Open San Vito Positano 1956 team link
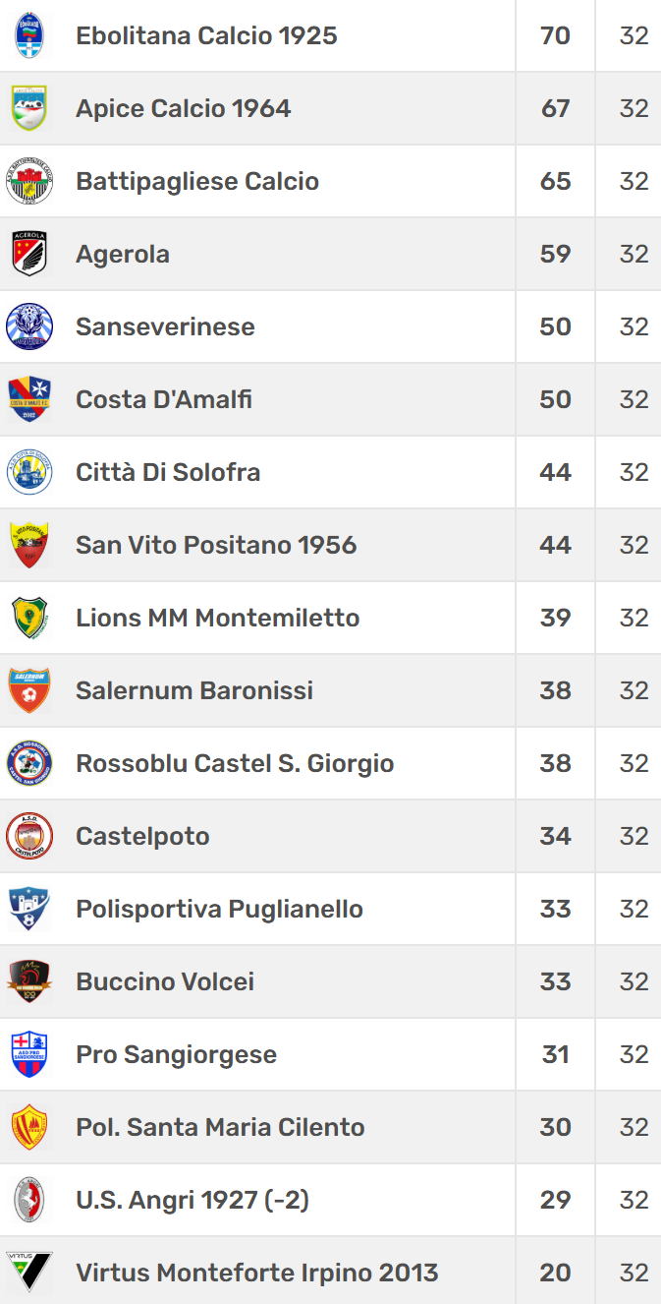The image size is (661, 1304). 216,545
